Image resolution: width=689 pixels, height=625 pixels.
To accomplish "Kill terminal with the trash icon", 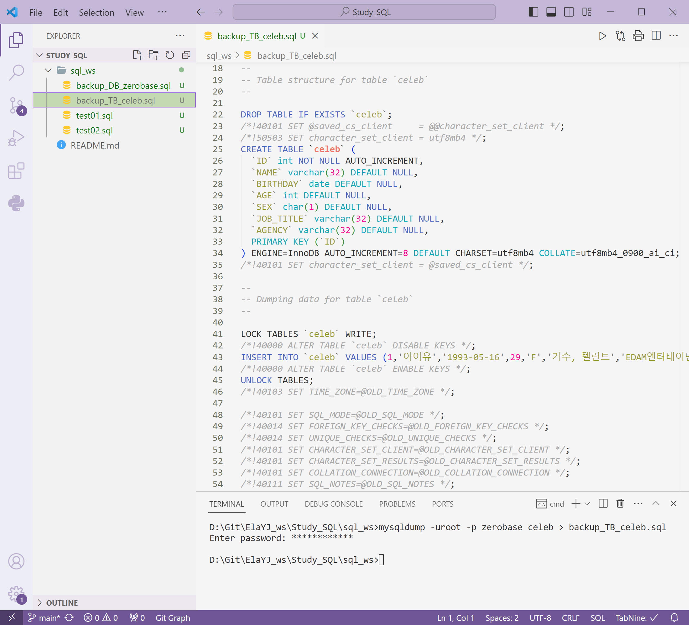I will 620,503.
